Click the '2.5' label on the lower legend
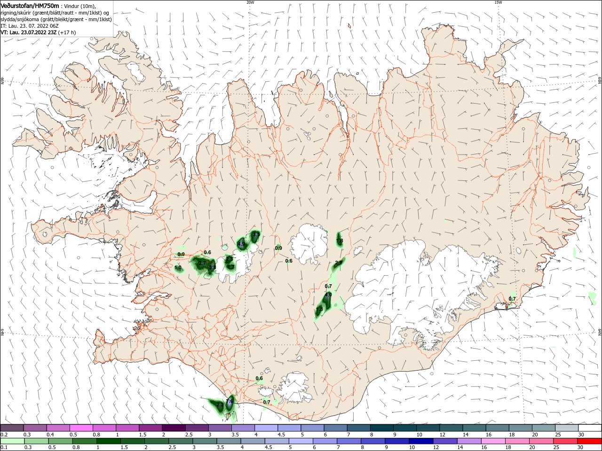Screen dimensions: 602x451 pos(172,447)
